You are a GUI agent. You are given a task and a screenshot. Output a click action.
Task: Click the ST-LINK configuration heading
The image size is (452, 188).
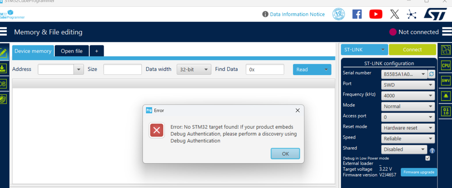click(389, 63)
